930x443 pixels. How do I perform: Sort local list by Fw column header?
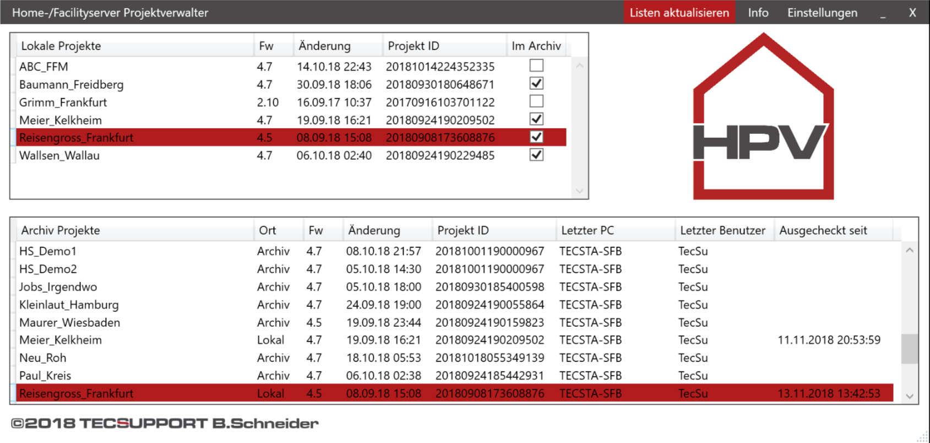tap(273, 46)
